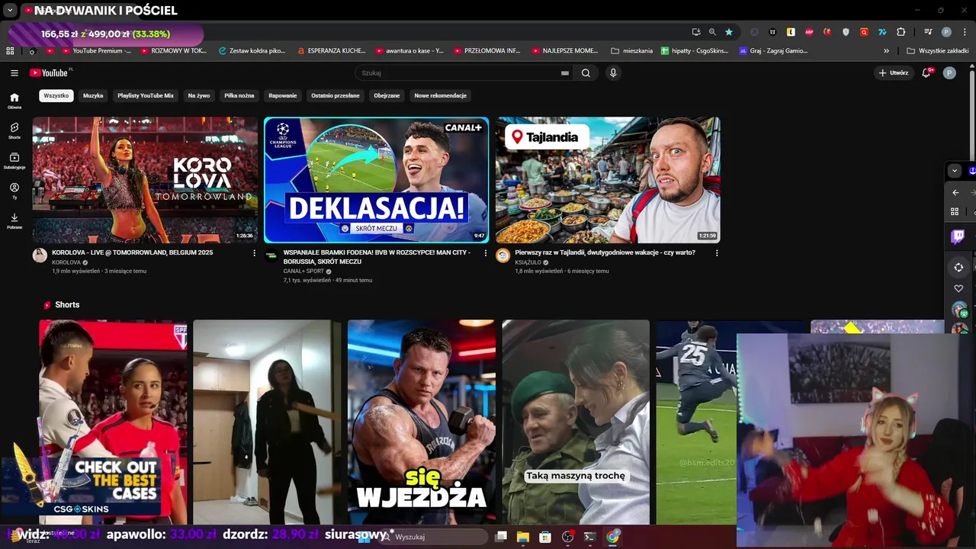The image size is (976, 549).
Task: Select the Na żywo filter chip
Action: (199, 96)
